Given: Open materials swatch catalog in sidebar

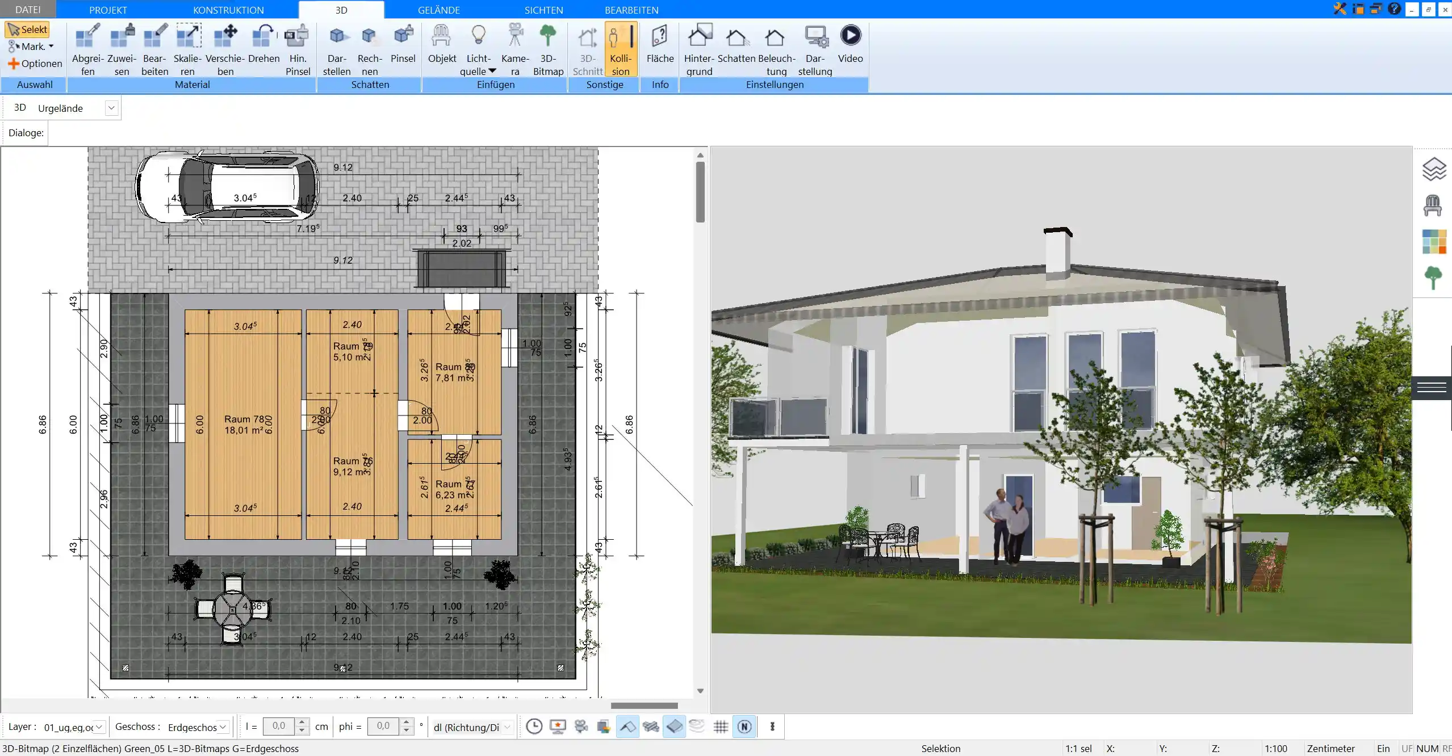Looking at the screenshot, I should tap(1434, 242).
